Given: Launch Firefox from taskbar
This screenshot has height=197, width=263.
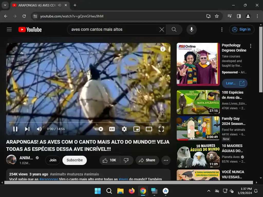Looking at the screenshot, I should click(132, 191).
